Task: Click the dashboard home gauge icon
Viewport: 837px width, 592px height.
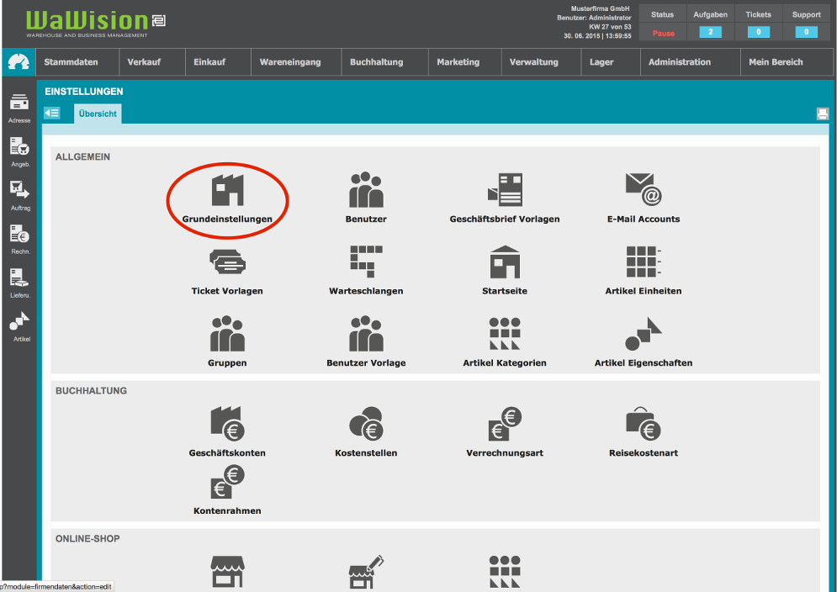Action: 19,62
